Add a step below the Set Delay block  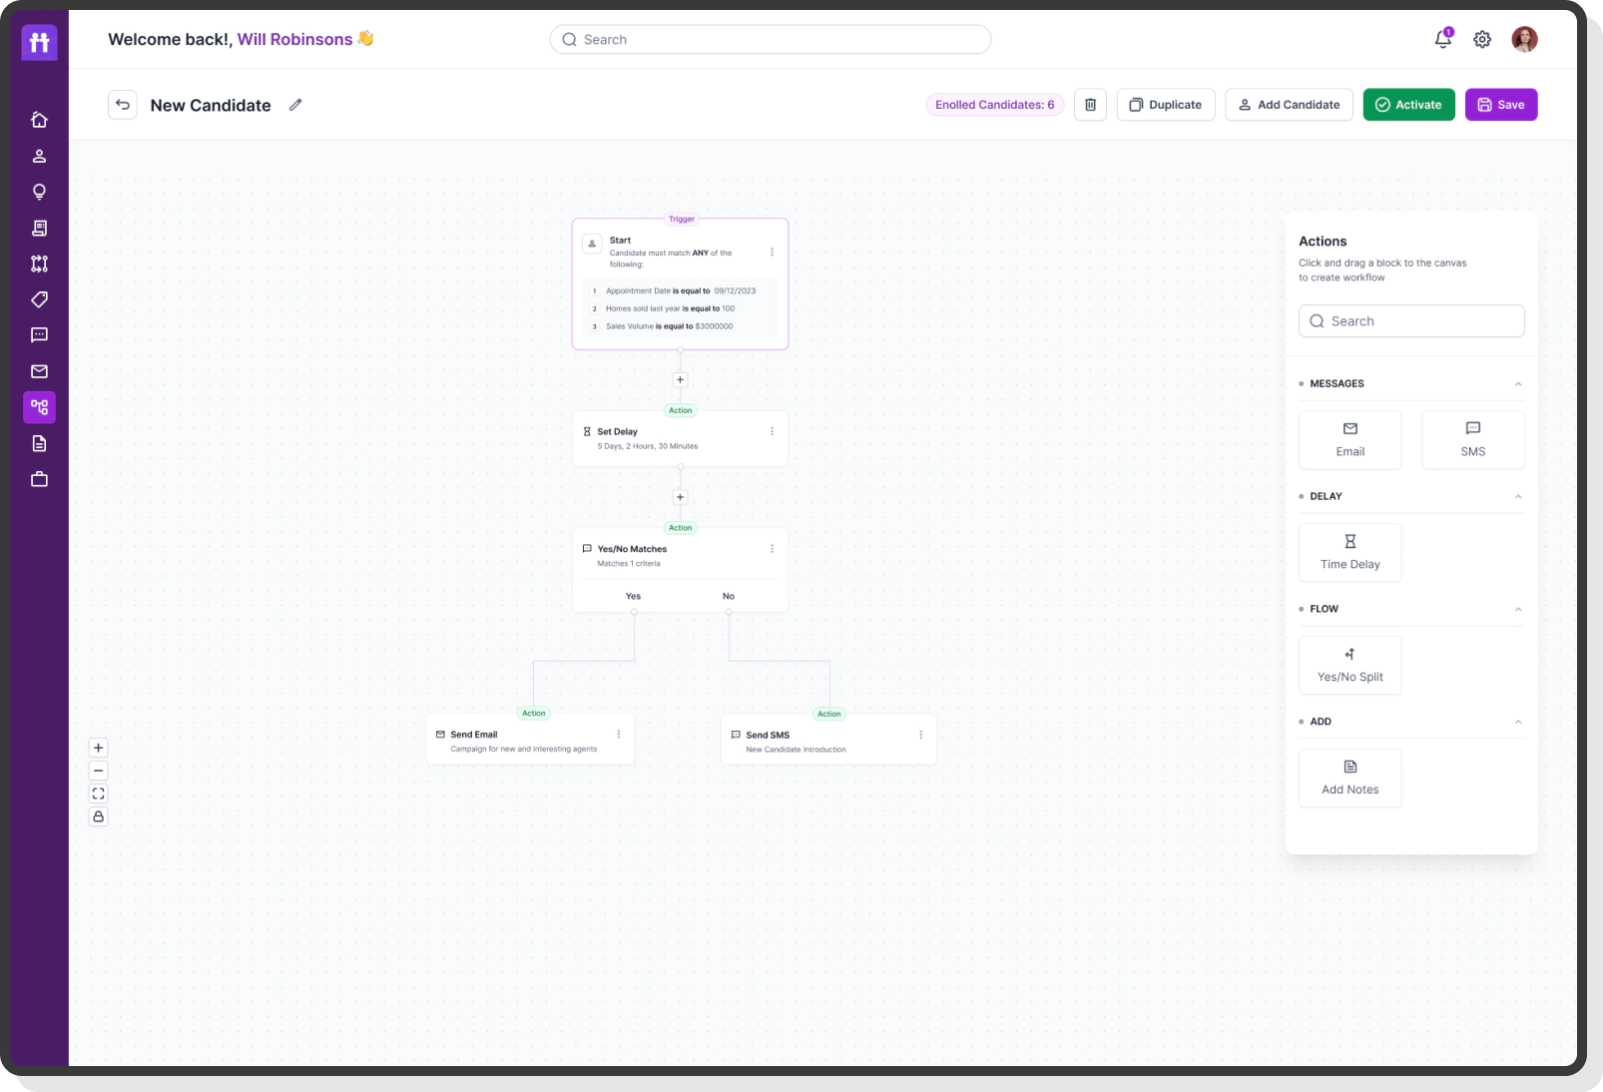tap(680, 497)
